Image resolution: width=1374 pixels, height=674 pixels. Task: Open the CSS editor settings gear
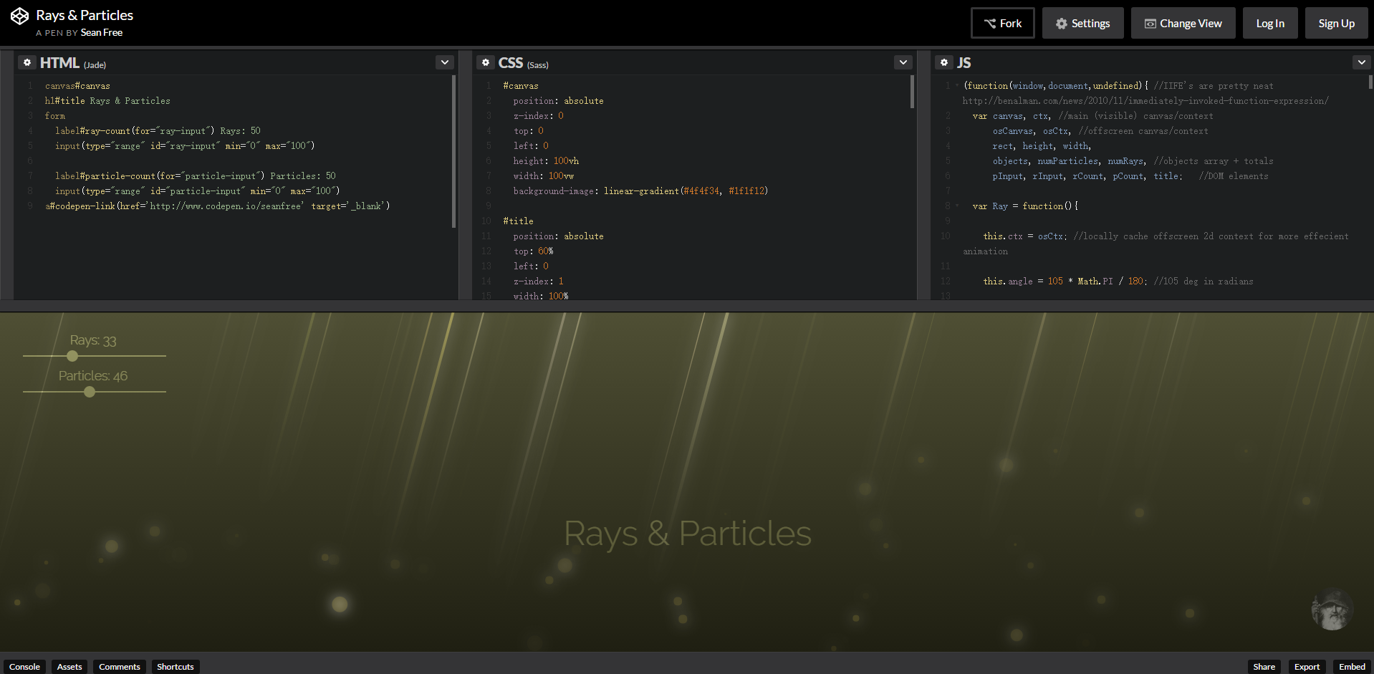tap(486, 62)
